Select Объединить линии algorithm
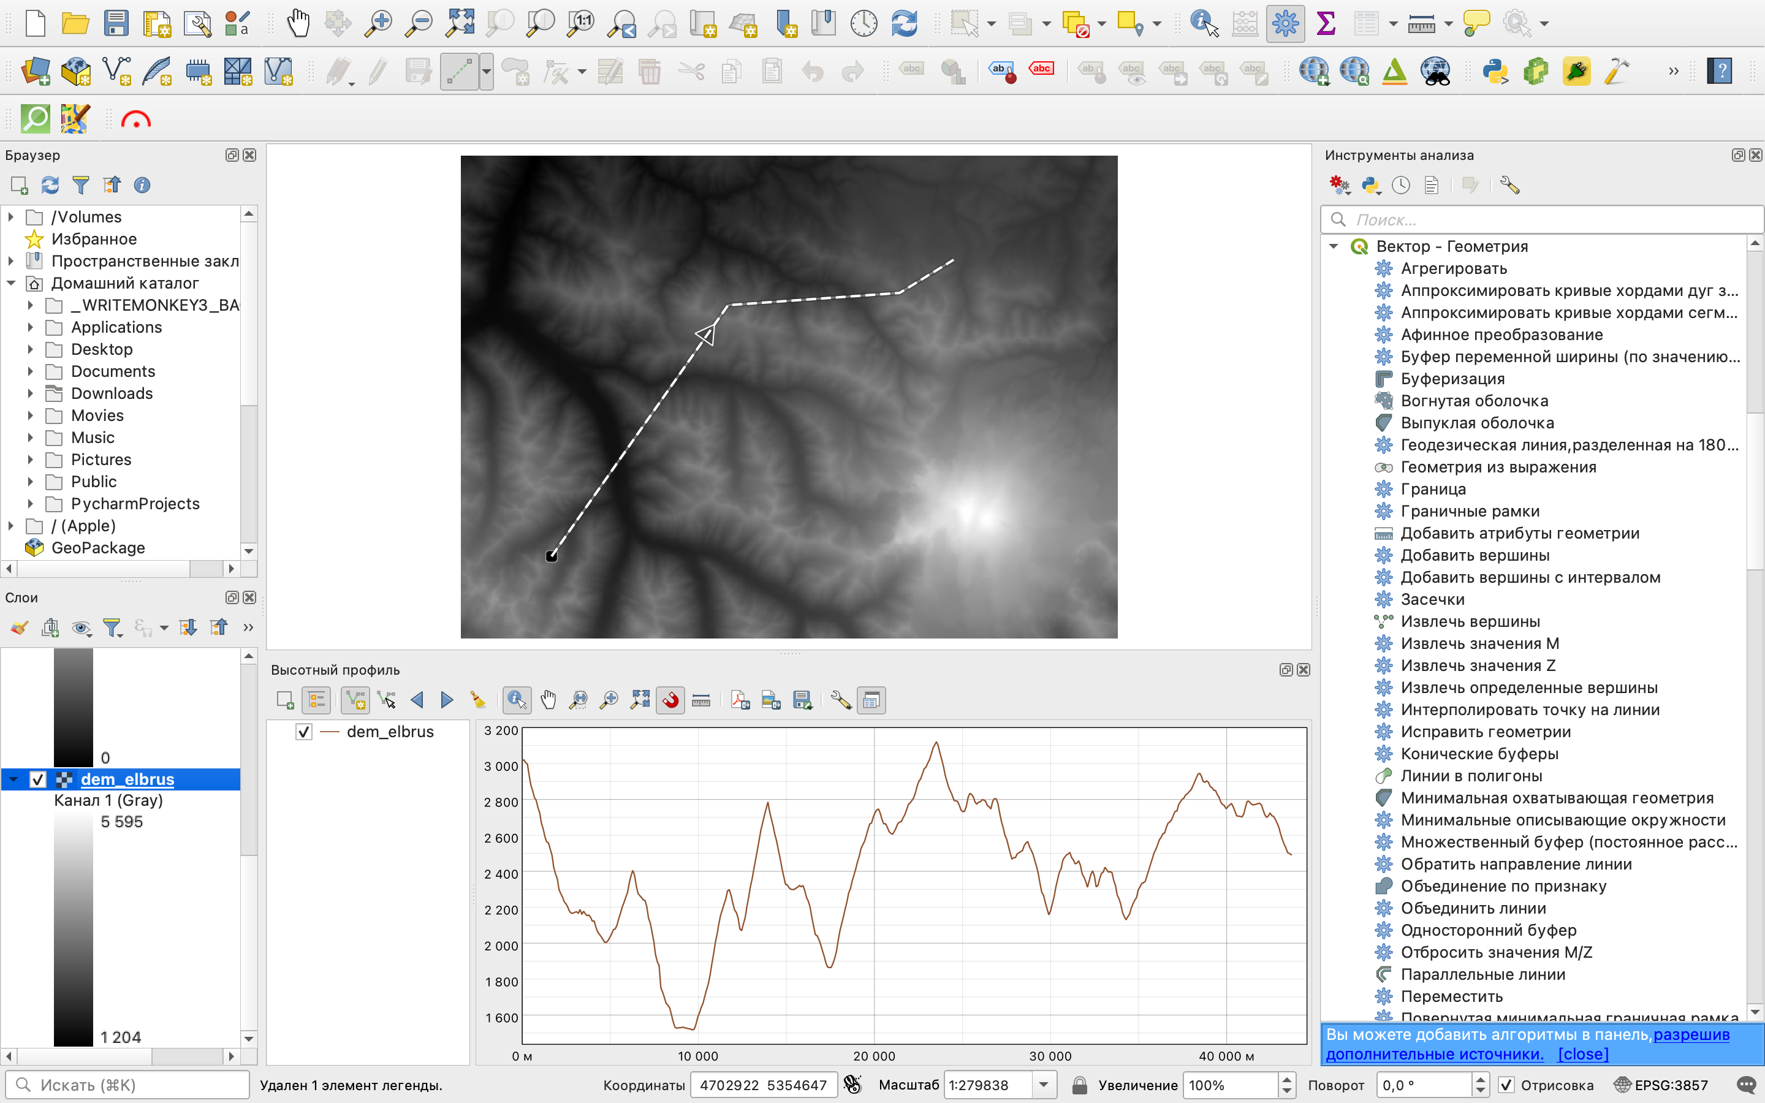 click(x=1473, y=908)
